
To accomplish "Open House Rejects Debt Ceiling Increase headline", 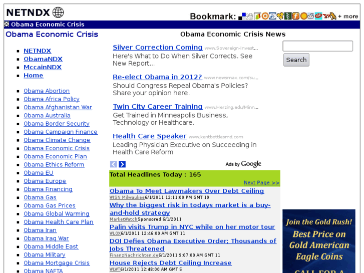I will [171, 263].
